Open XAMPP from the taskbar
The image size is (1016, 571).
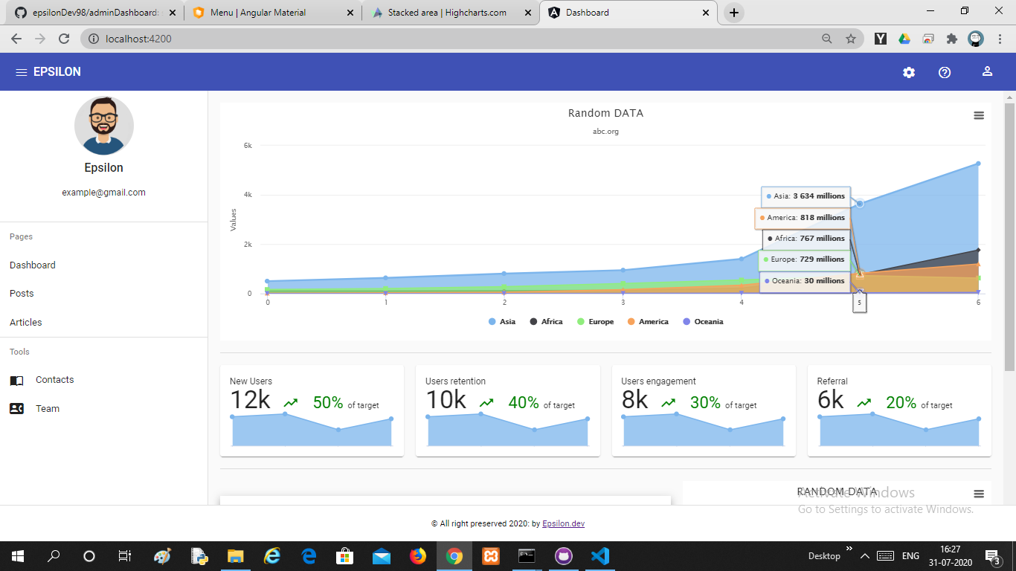pos(491,556)
